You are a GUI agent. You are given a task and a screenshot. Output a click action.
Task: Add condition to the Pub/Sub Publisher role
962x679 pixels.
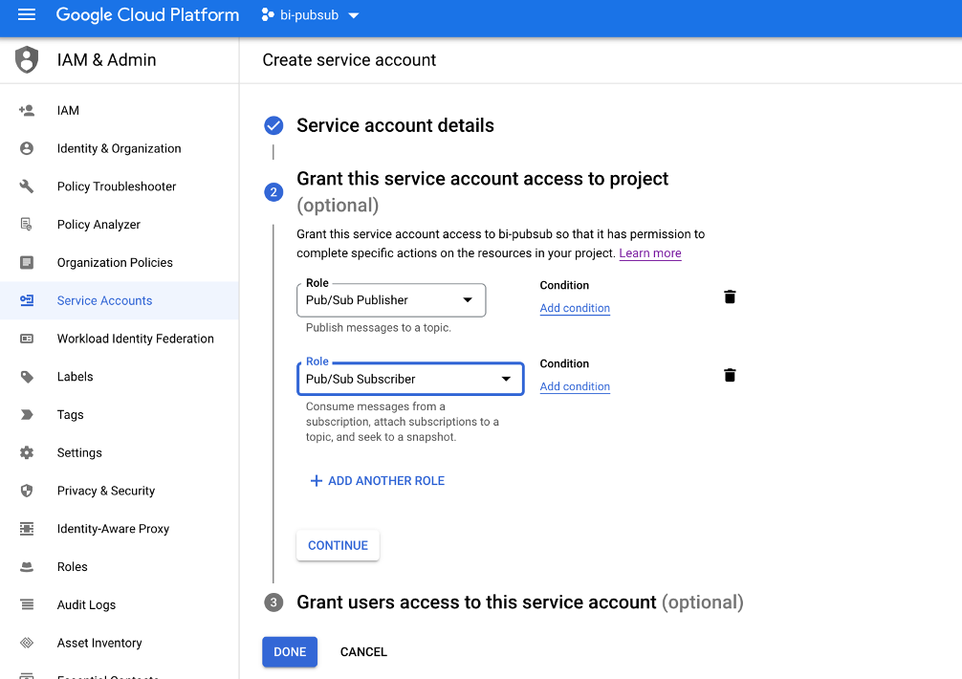575,308
